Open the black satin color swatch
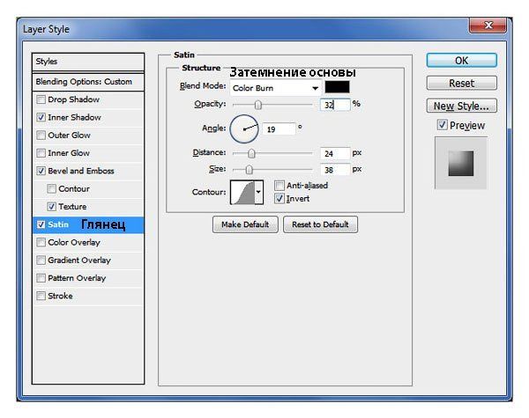The height and width of the screenshot is (418, 529). (337, 87)
